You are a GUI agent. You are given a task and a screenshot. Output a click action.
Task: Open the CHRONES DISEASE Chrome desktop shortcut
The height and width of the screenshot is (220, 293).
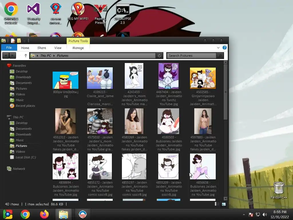[x=11, y=13]
